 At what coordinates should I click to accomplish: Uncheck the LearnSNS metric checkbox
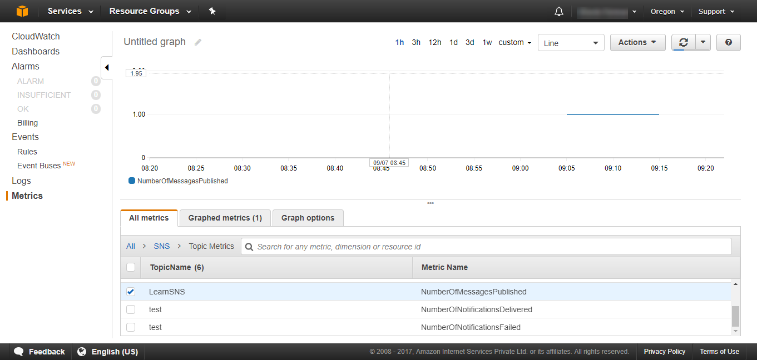tap(131, 292)
